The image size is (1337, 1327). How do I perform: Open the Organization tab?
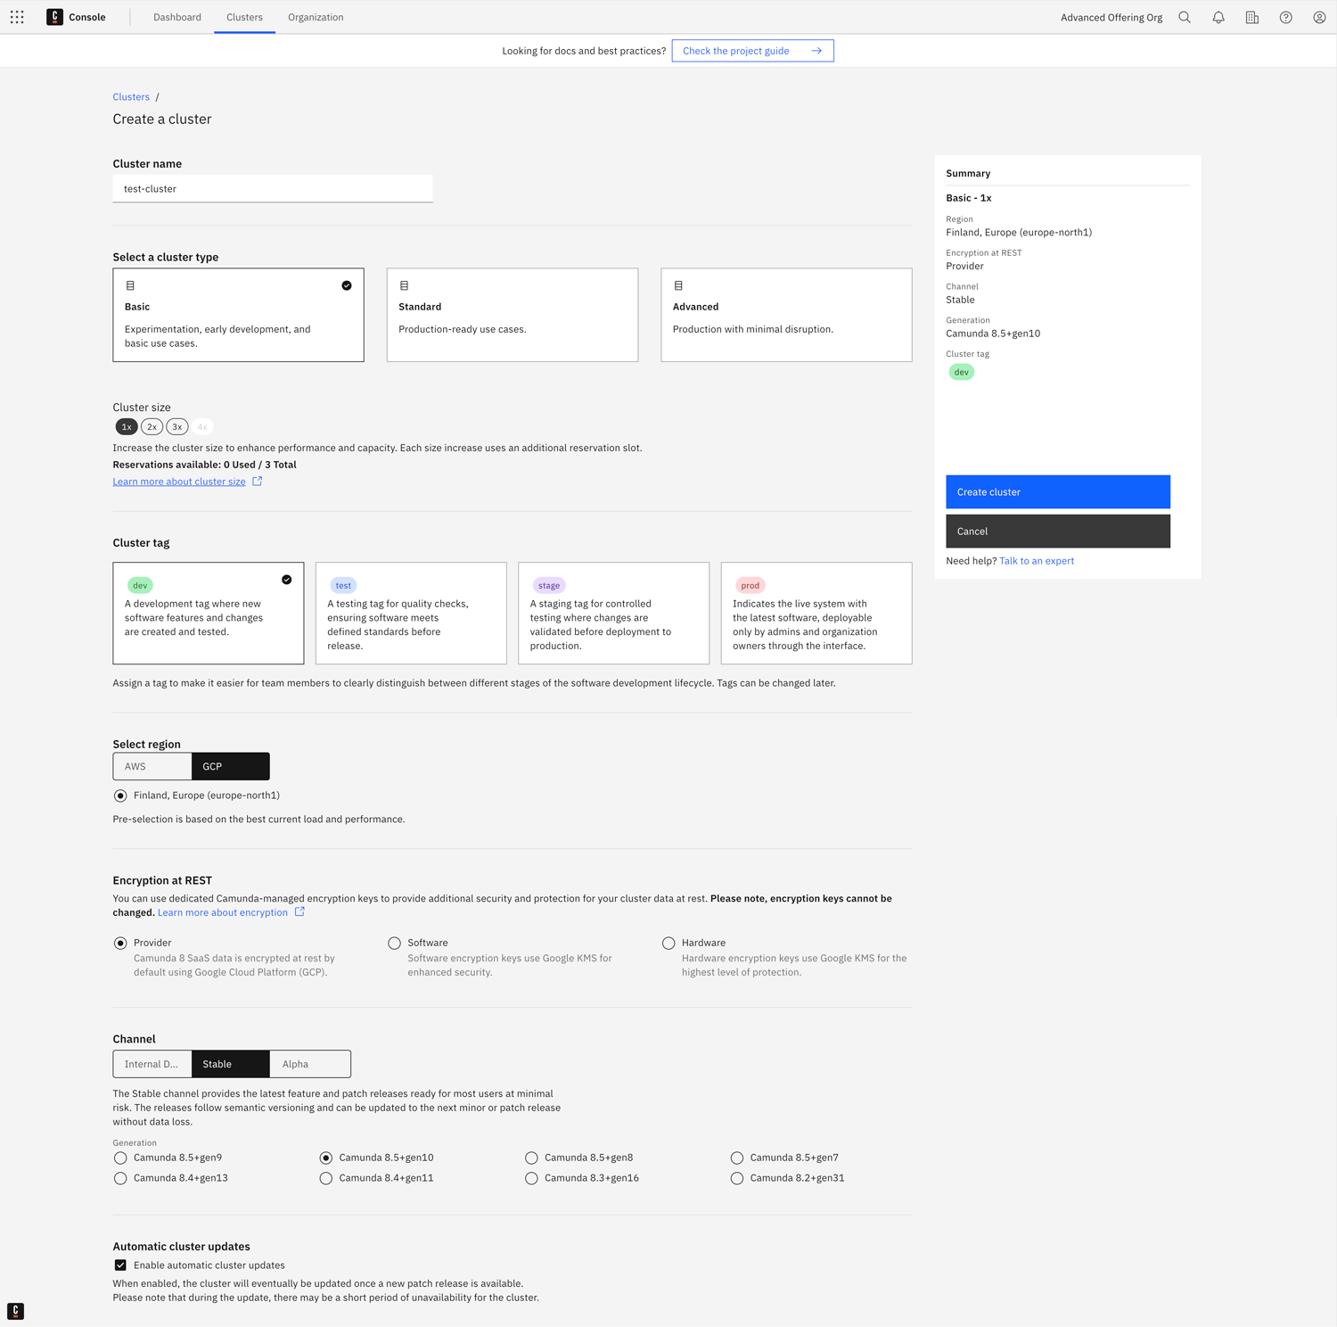(316, 17)
